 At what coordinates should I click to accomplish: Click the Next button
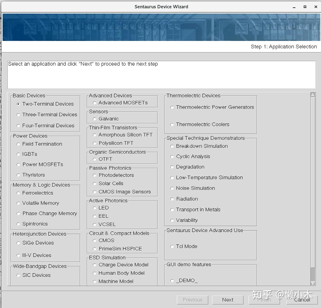(x=228, y=300)
